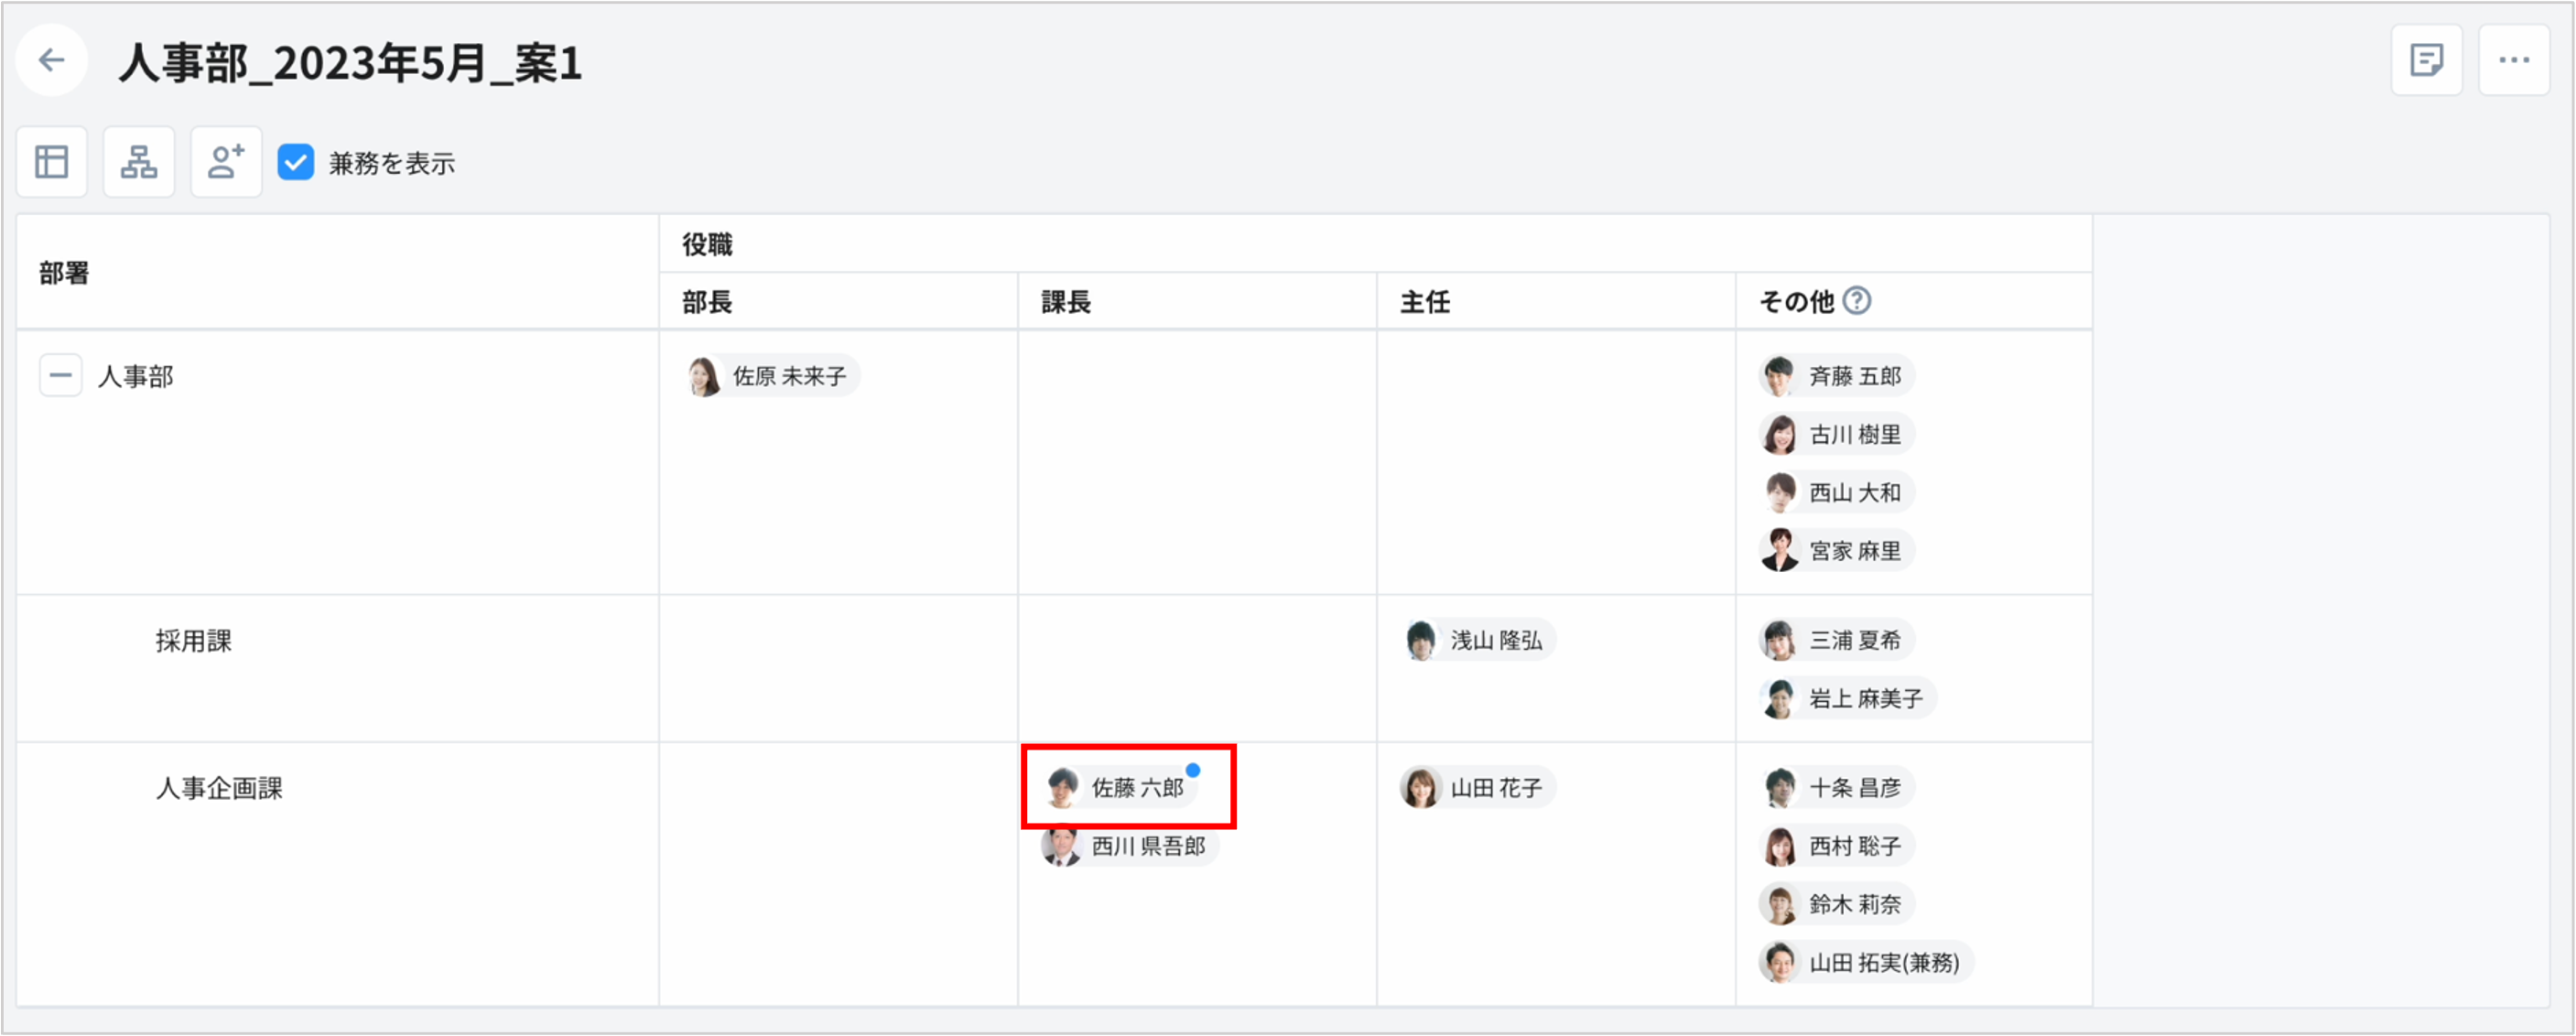
Task: Click the add member icon
Action: point(226,162)
